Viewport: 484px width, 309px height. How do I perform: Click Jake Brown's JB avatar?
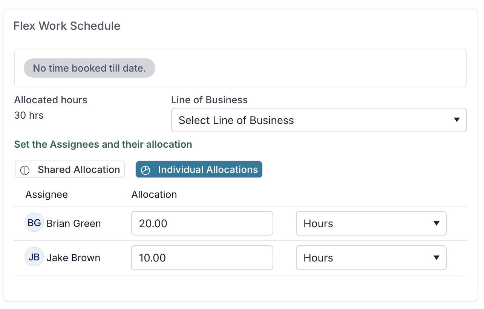34,257
